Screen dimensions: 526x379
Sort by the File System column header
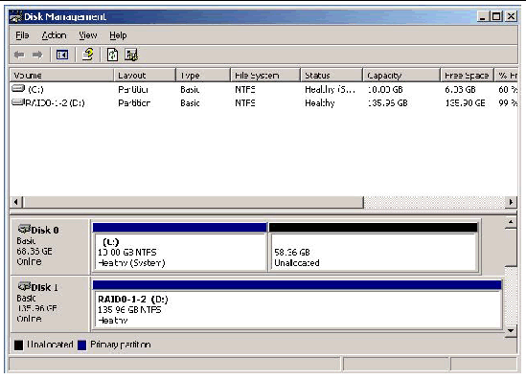(x=265, y=76)
